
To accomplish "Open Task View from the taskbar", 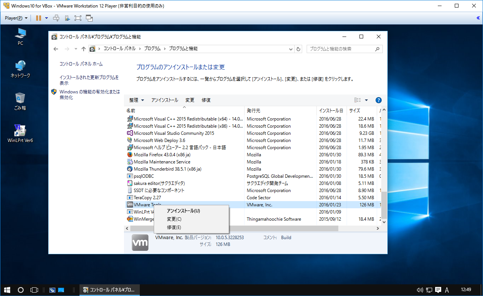I will [x=34, y=290].
